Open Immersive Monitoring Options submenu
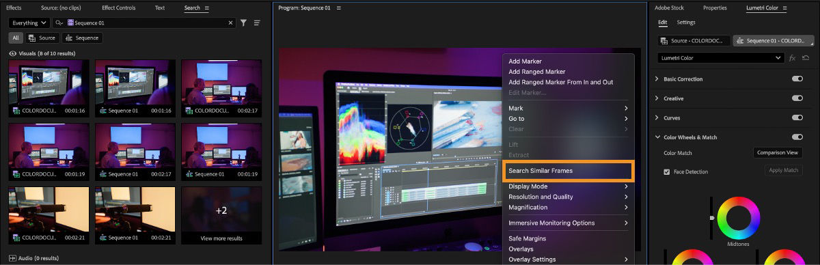The width and height of the screenshot is (820, 265). [x=568, y=223]
